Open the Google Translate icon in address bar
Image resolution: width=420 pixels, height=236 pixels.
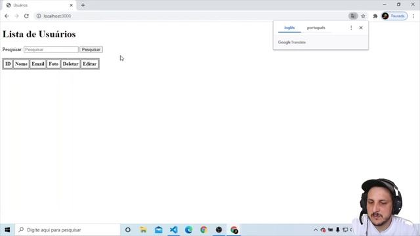353,16
